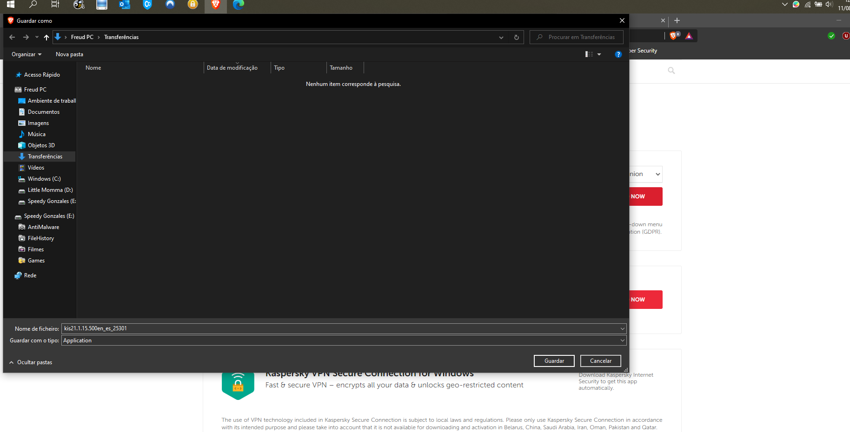850x432 pixels.
Task: Click the Windows Start button
Action: [11, 4]
